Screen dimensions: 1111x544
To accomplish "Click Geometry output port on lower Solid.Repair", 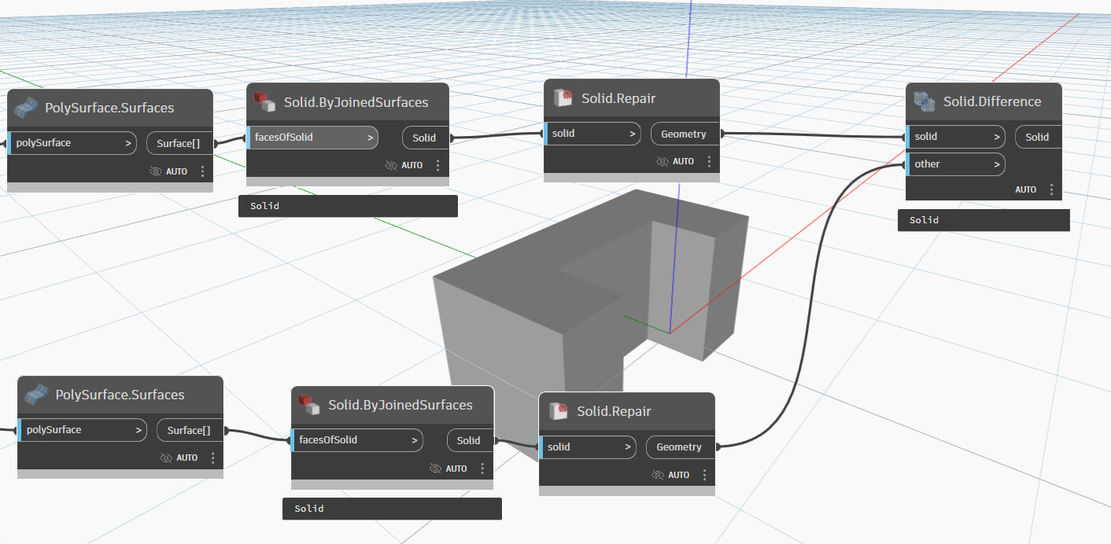I will (680, 447).
